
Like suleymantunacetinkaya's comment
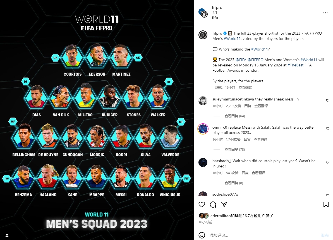coord(328,100)
